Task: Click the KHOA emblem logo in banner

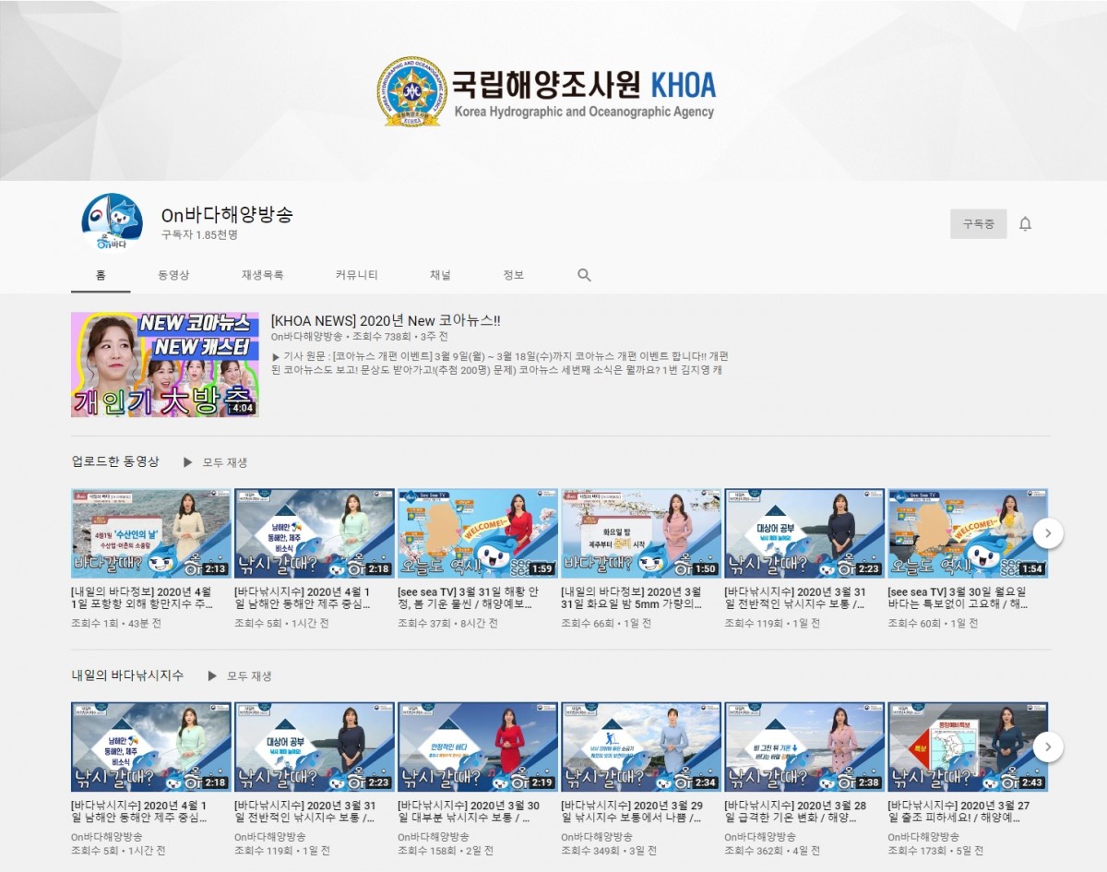Action: pos(411,91)
